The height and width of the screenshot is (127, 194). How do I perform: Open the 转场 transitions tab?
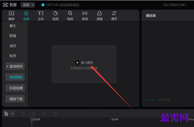[85, 16]
